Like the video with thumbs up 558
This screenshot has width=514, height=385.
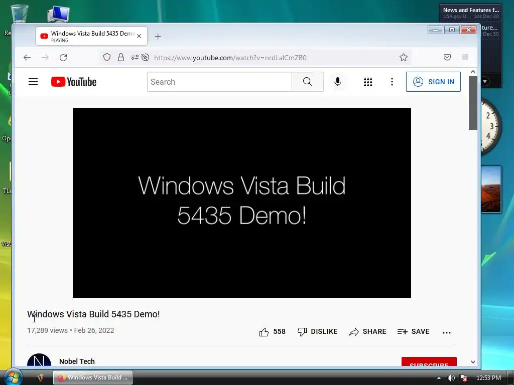point(272,332)
